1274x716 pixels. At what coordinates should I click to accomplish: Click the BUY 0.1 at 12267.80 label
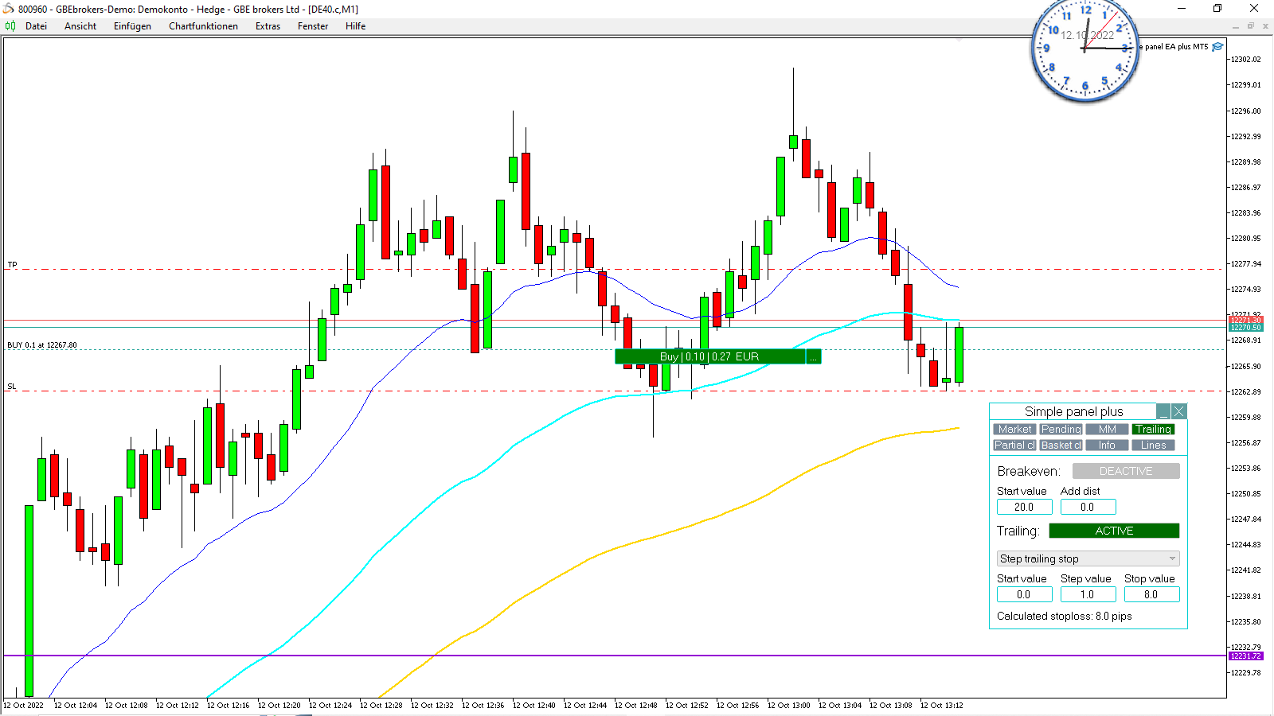click(42, 345)
